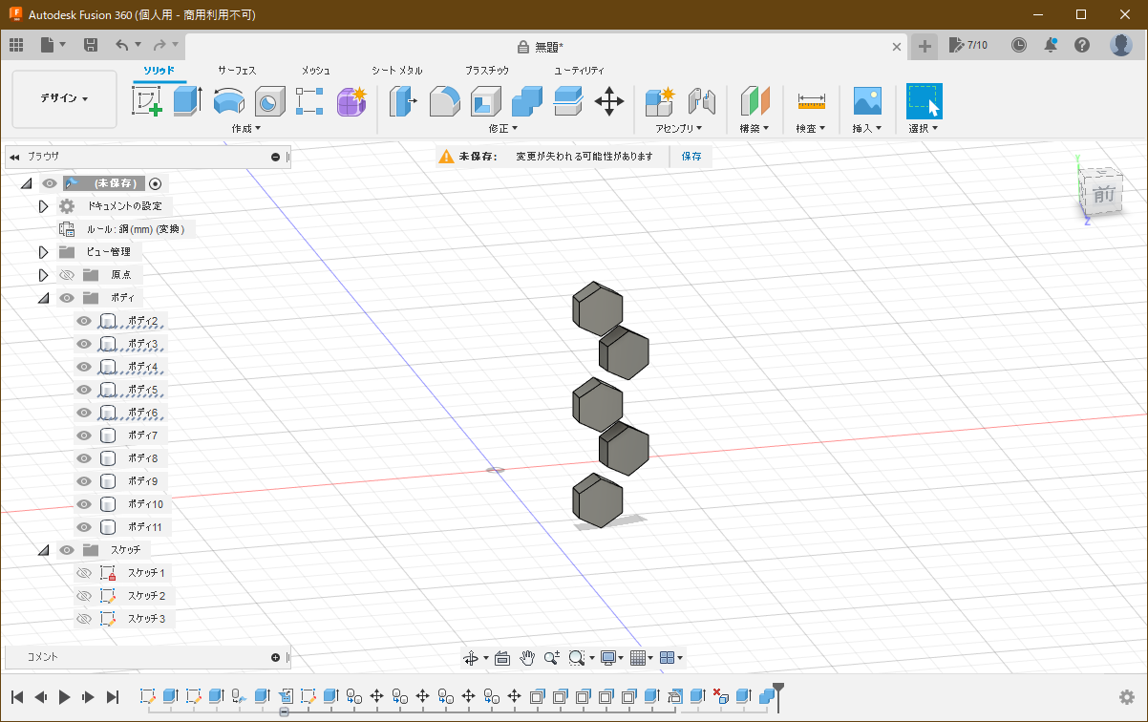
Task: Open the user profile avatar
Action: point(1121,45)
